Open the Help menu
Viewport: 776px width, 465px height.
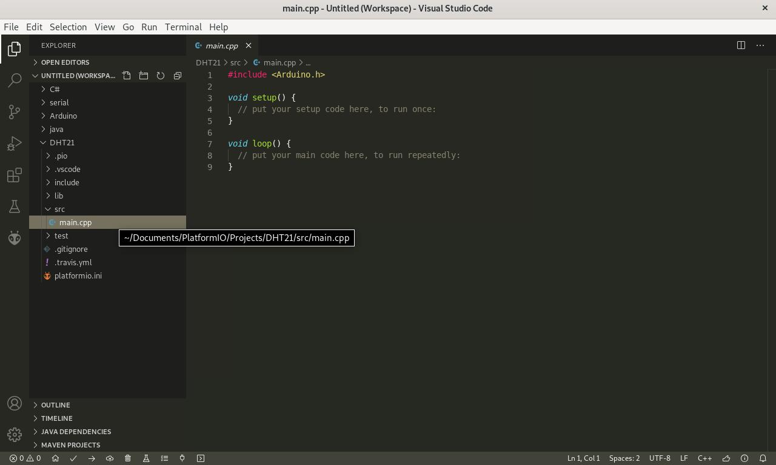point(218,27)
